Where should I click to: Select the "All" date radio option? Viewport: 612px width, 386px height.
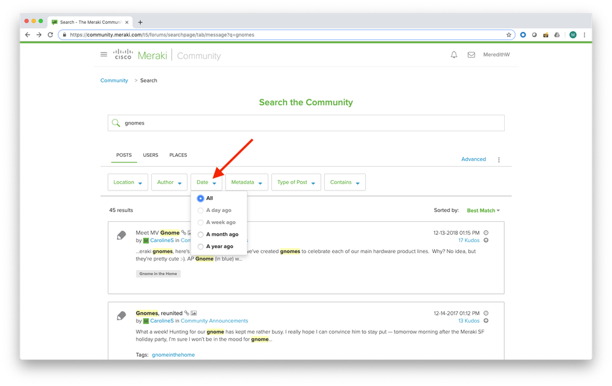pos(201,199)
